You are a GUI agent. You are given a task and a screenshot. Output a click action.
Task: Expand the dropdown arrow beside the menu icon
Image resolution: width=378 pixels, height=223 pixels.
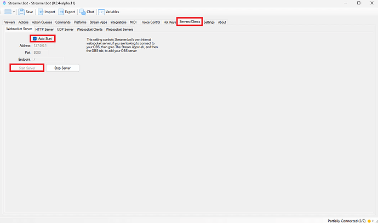tap(14, 12)
